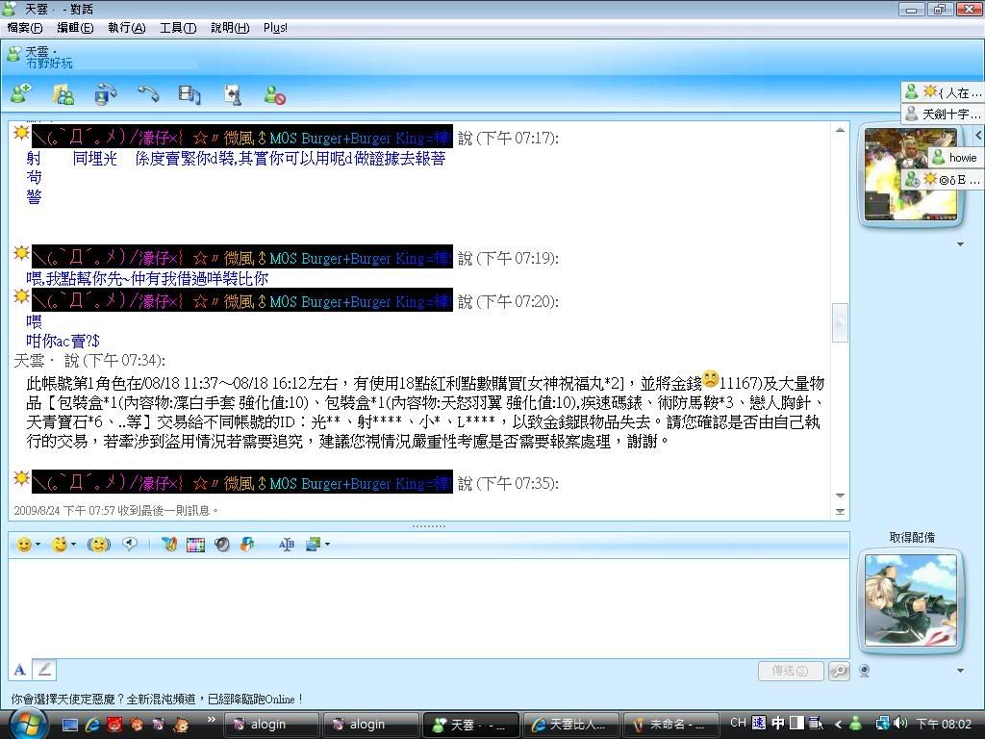Viewport: 985px width, 739px height.
Task: Start a voice call using phone icon
Action: point(147,94)
